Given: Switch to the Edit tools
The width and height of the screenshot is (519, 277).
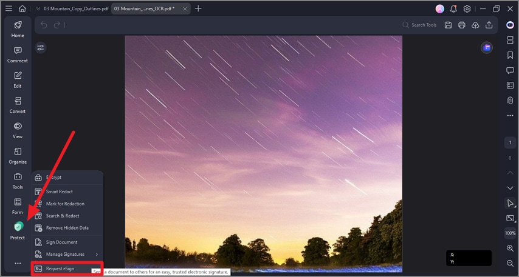Looking at the screenshot, I should (x=18, y=80).
